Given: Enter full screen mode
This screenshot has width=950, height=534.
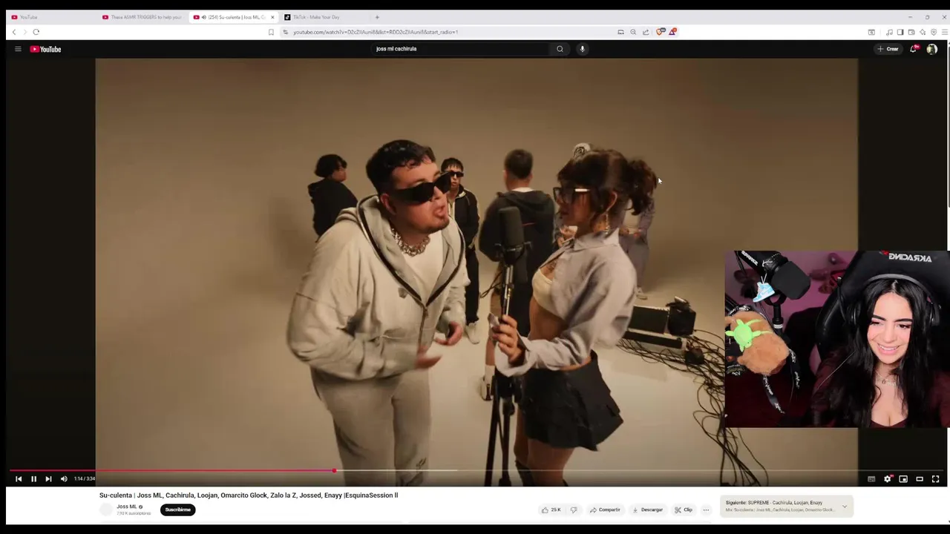Looking at the screenshot, I should 935,479.
